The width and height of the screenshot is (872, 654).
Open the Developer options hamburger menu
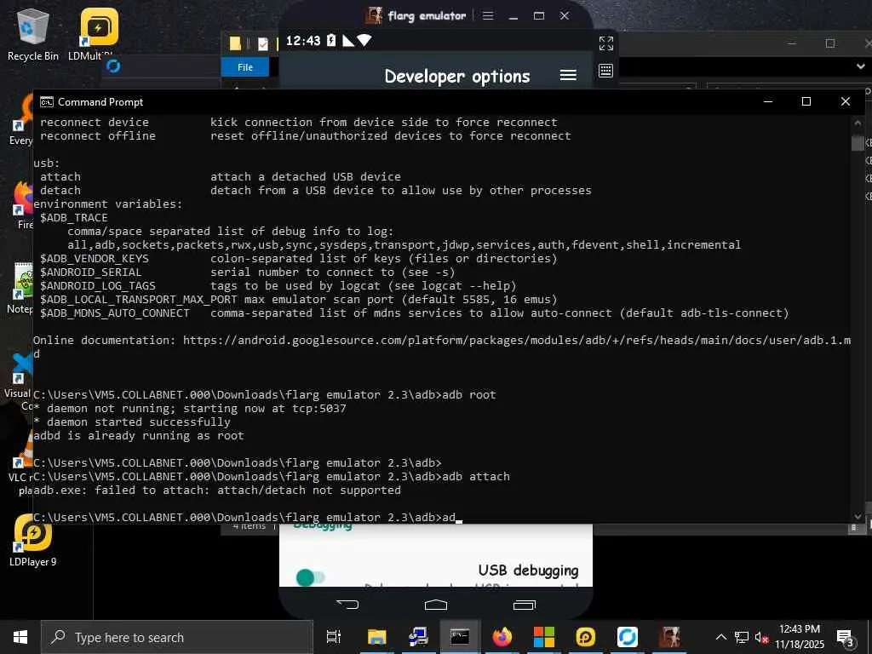tap(568, 75)
